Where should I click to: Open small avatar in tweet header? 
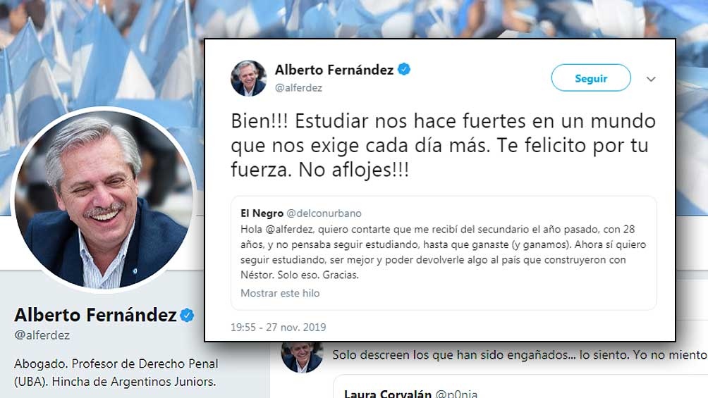tap(248, 78)
